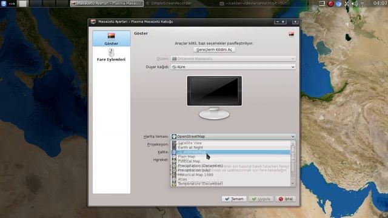Viewport: 388px width, 218px height.
Task: Select Precipitation (December) theme
Action: pos(230,165)
